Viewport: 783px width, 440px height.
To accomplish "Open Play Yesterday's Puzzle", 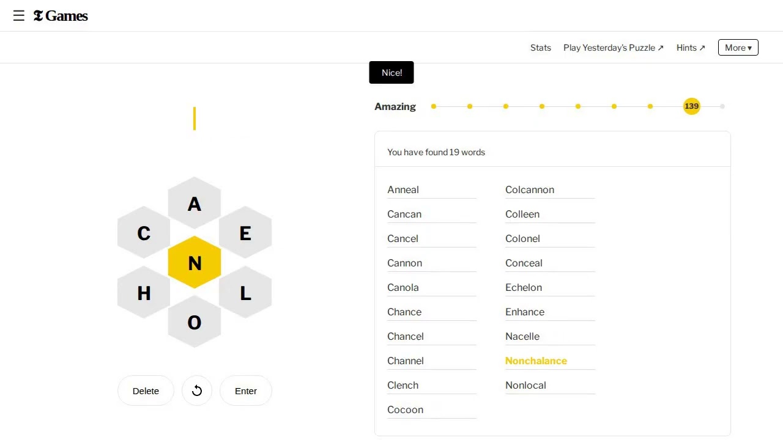I will click(613, 48).
